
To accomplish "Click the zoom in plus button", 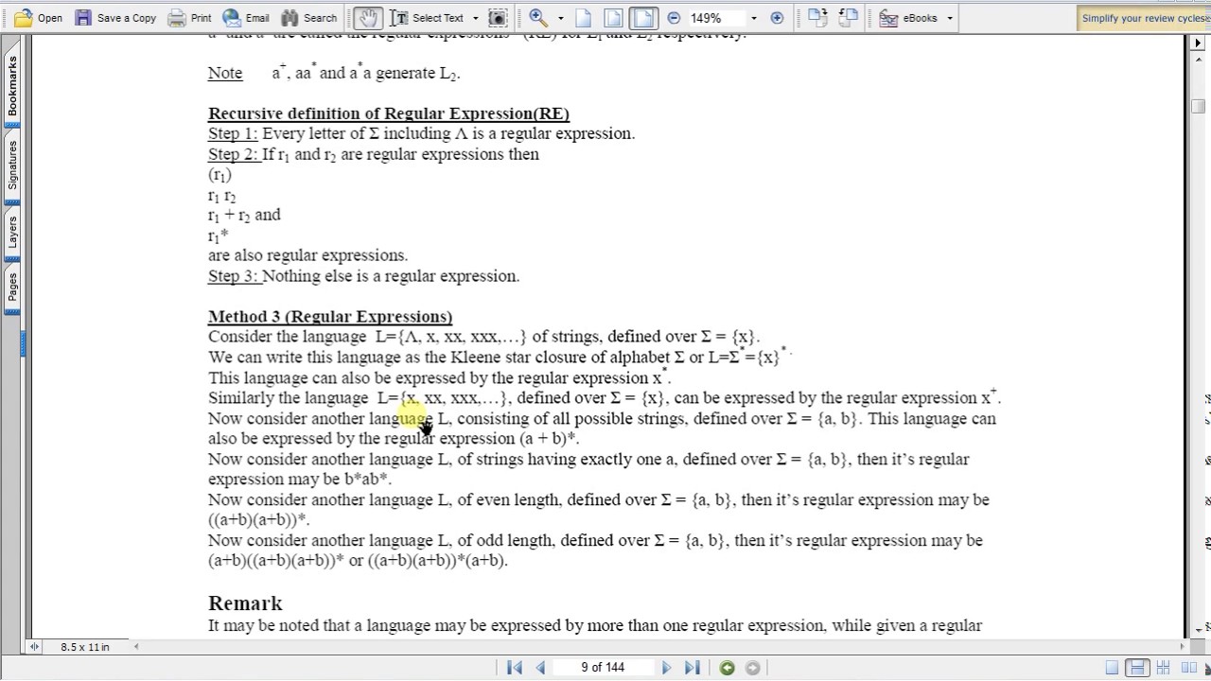I will click(777, 18).
